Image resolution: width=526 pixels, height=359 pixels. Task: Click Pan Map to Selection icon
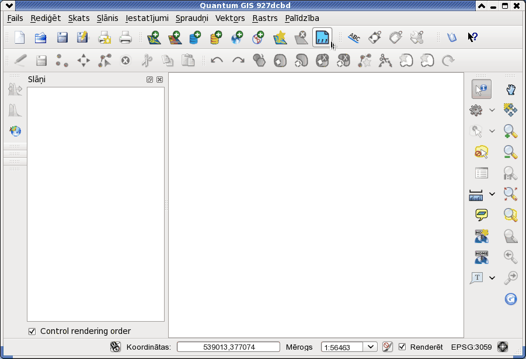click(x=511, y=110)
